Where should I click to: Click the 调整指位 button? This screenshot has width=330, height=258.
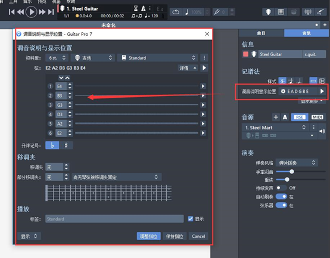pos(148,236)
